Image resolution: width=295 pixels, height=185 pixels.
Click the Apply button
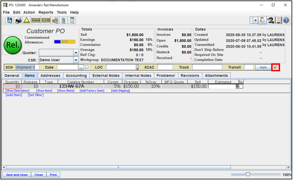(x=263, y=68)
